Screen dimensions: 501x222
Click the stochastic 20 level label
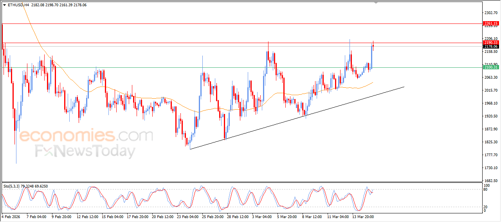[x=486, y=207]
